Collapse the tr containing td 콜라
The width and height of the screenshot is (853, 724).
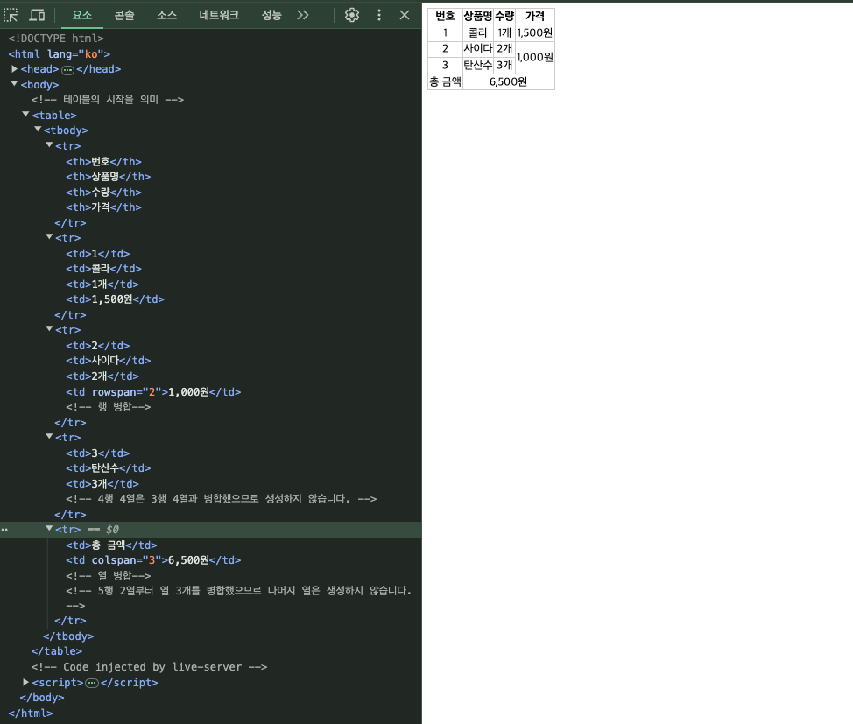tap(49, 237)
